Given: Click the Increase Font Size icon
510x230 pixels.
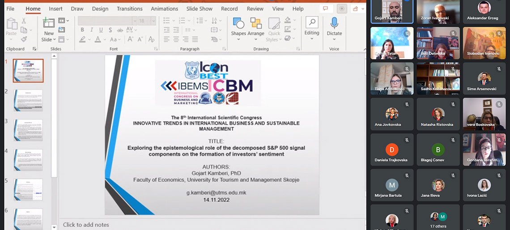Looking at the screenshot, I should point(131,39).
